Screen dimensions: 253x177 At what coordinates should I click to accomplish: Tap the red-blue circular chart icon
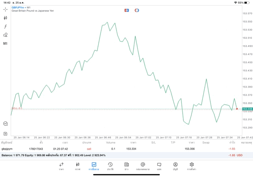pos(137,10)
